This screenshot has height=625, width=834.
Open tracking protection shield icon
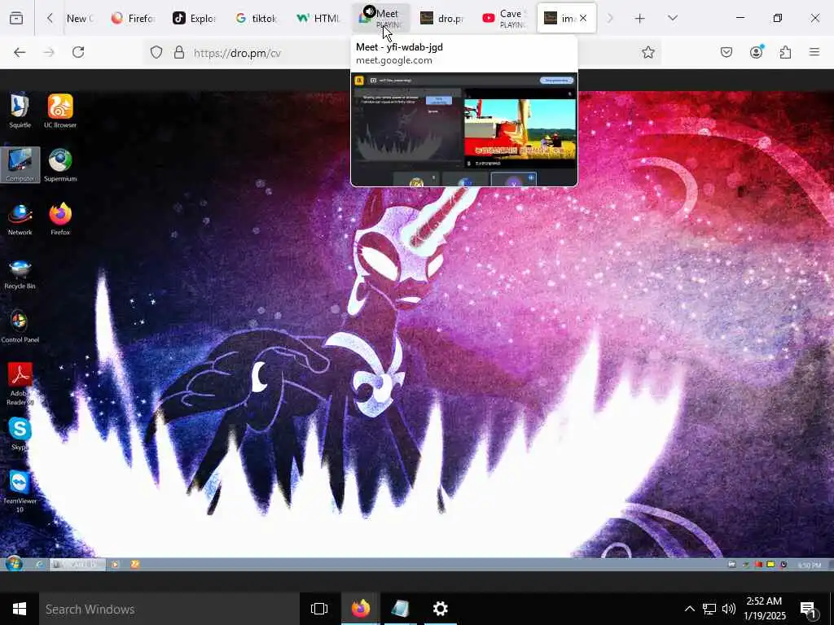[156, 53]
